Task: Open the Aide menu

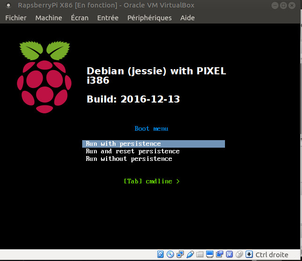Action: (x=188, y=18)
